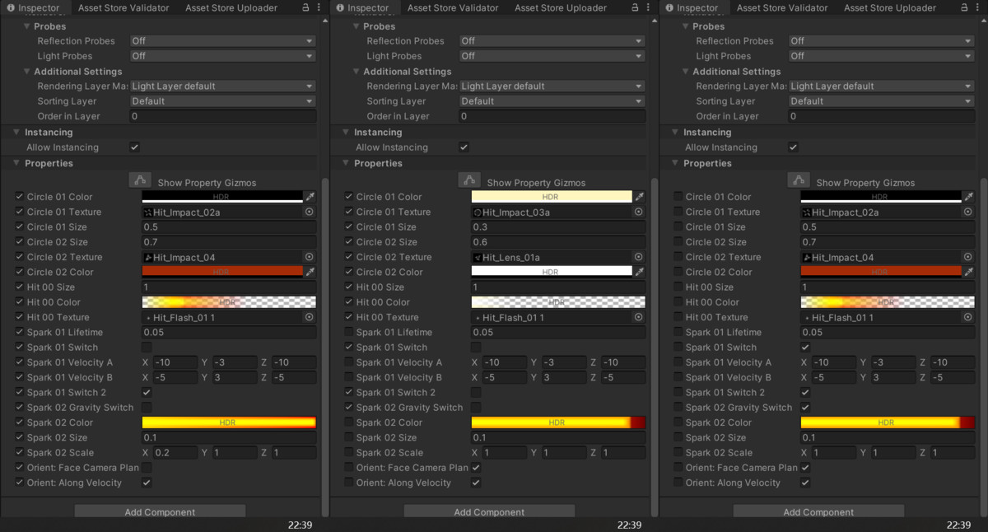Open the Spark 02 Color HDR swatch in the left panel
Screen dimensions: 988x532
tap(229, 422)
